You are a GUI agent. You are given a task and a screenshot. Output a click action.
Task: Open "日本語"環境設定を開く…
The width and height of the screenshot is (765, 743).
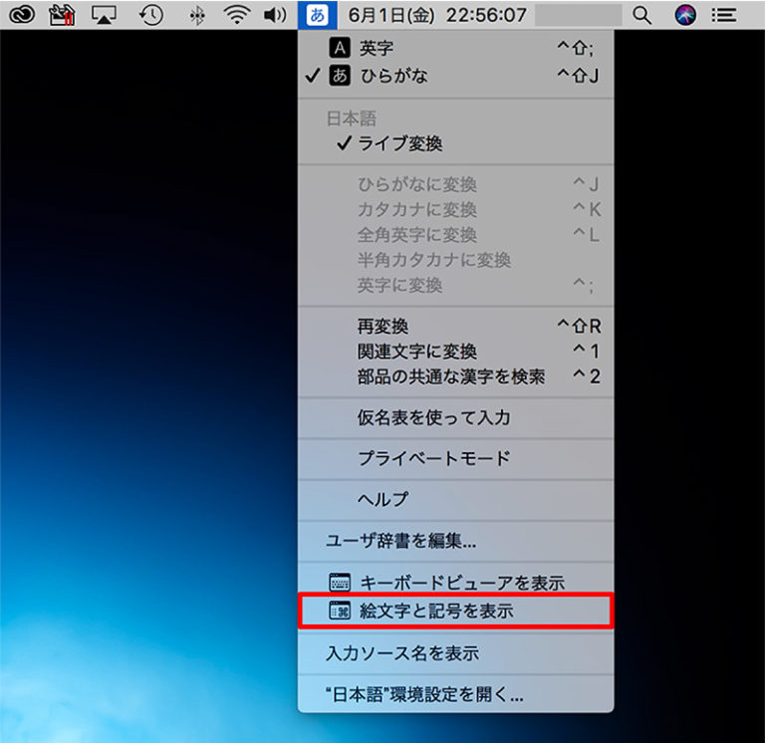pos(455,694)
